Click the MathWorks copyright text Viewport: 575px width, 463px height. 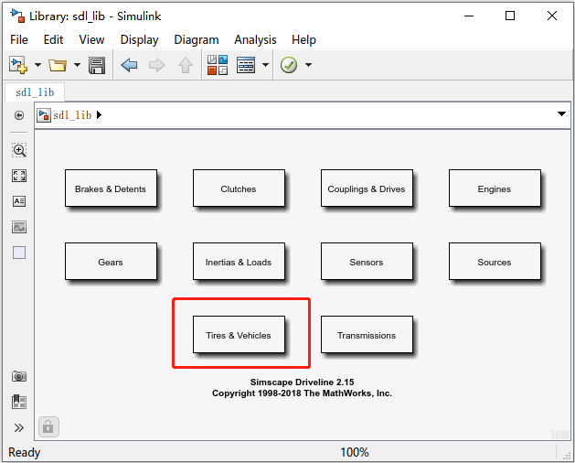pyautogui.click(x=303, y=393)
